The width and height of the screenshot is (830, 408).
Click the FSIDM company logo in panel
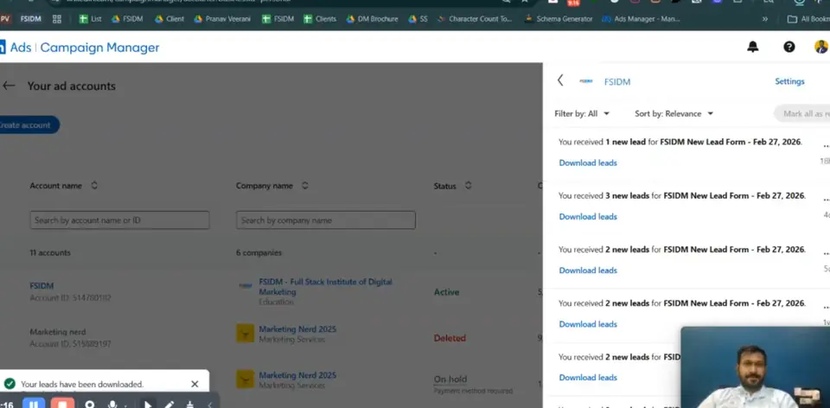click(586, 81)
